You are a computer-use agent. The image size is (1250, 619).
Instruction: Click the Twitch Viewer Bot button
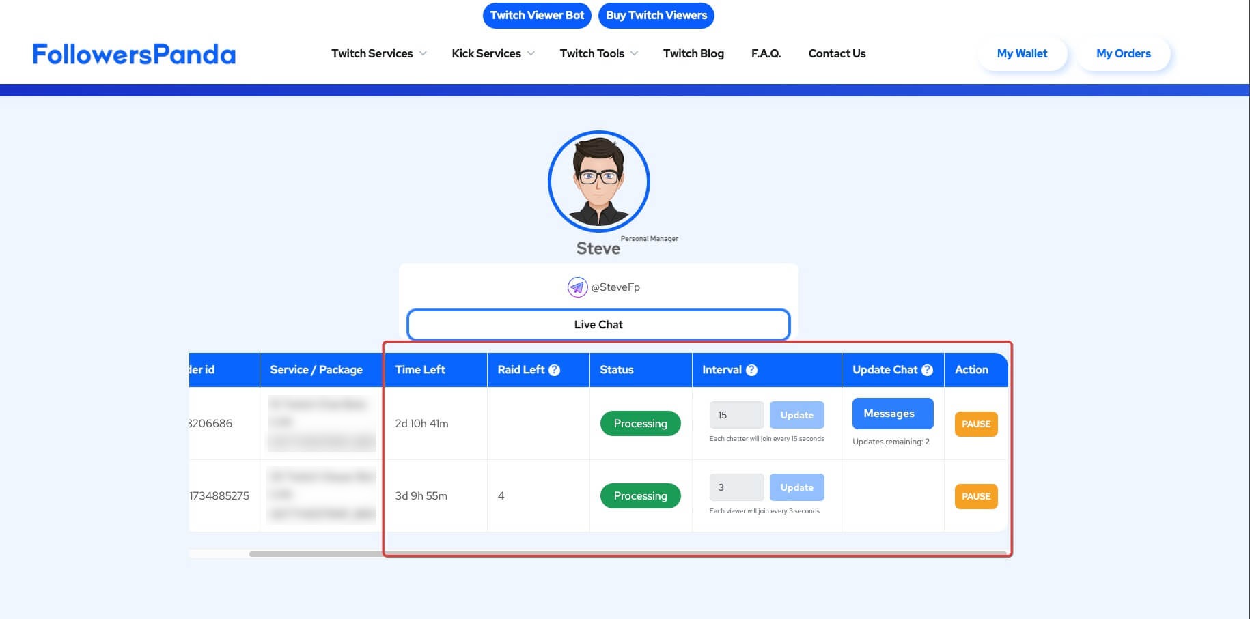click(537, 15)
